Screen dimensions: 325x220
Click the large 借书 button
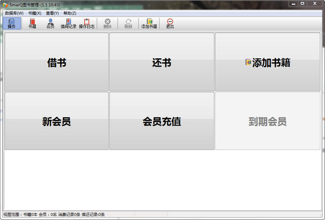[57, 62]
